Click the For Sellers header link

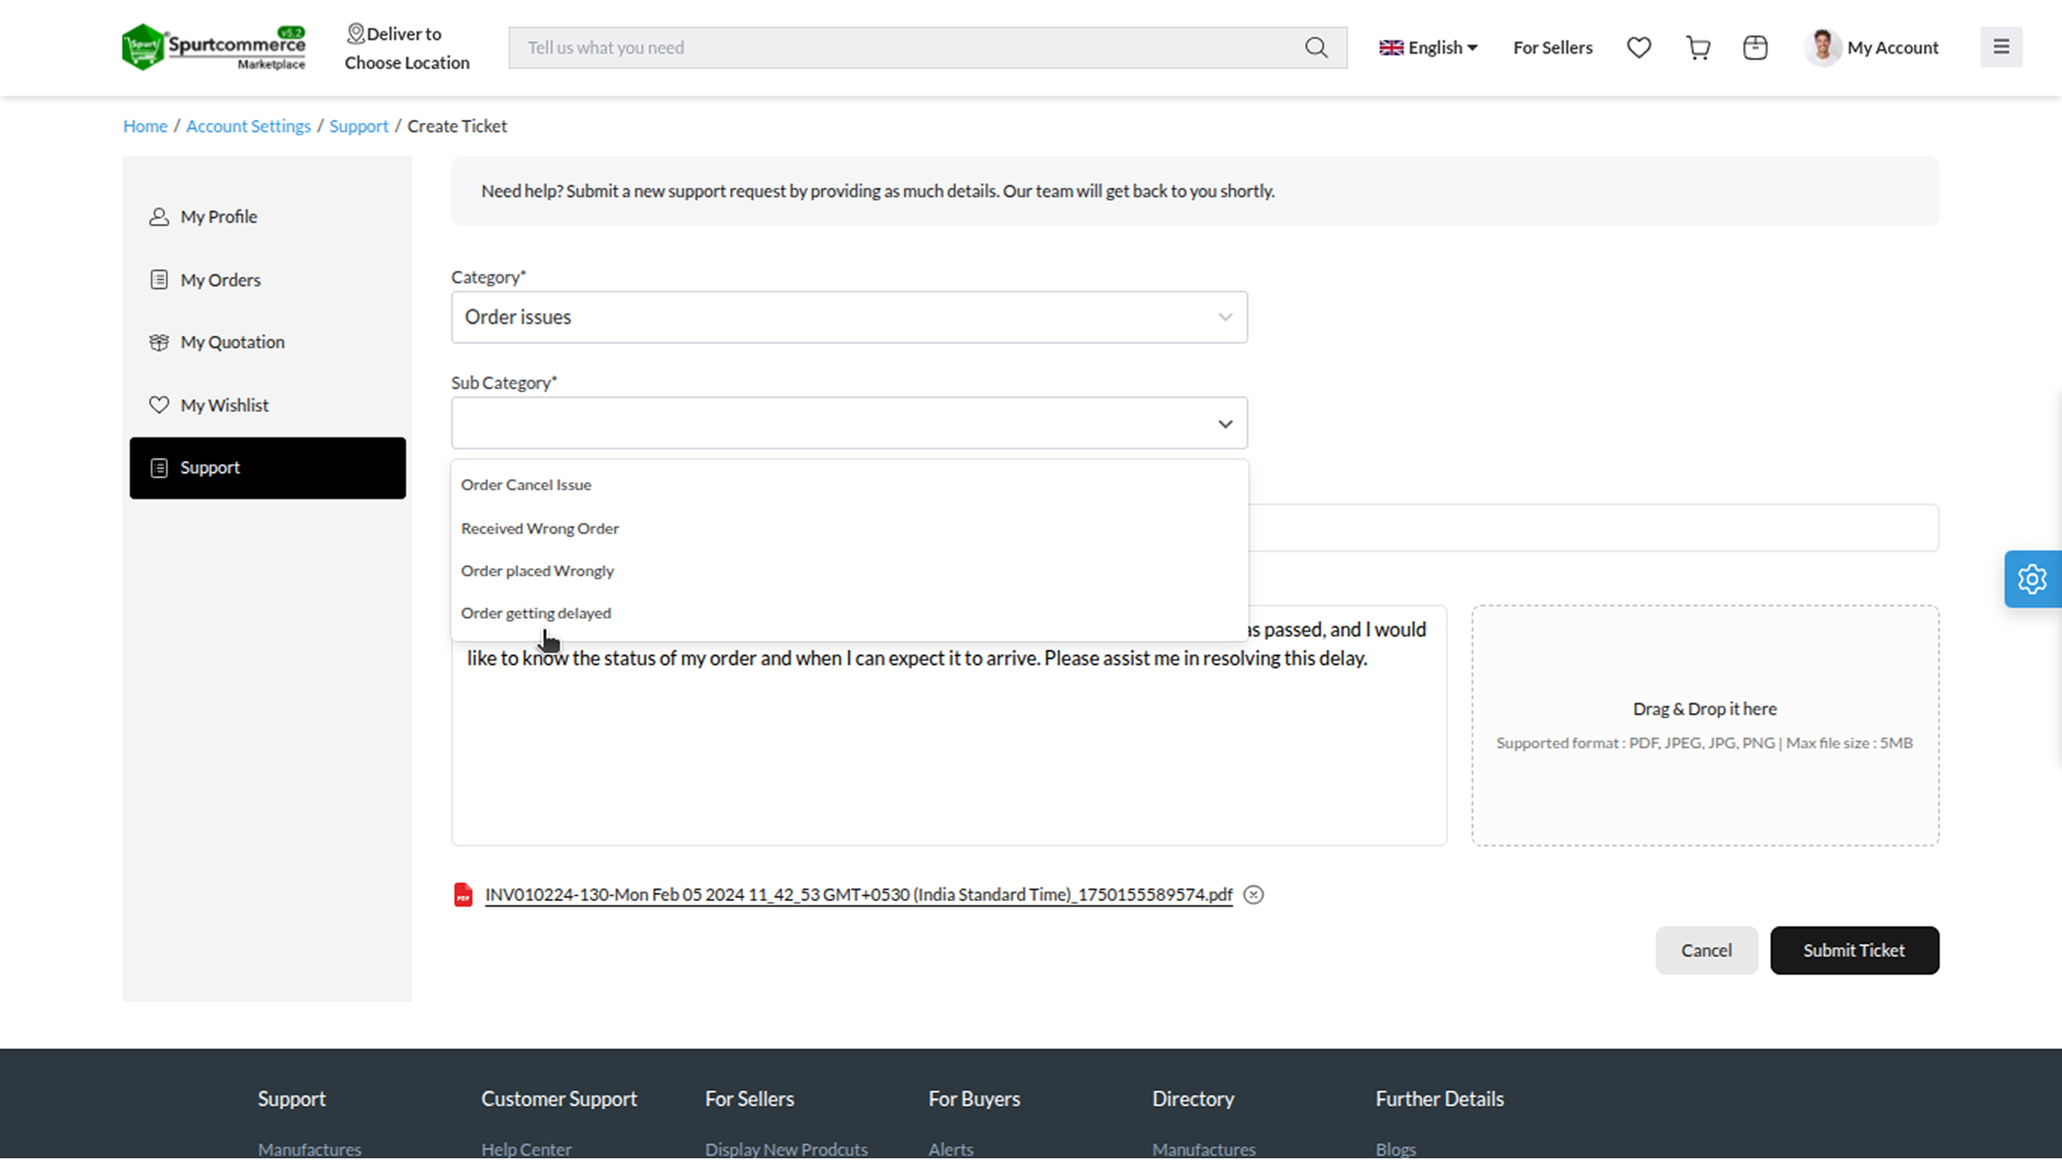click(1552, 47)
